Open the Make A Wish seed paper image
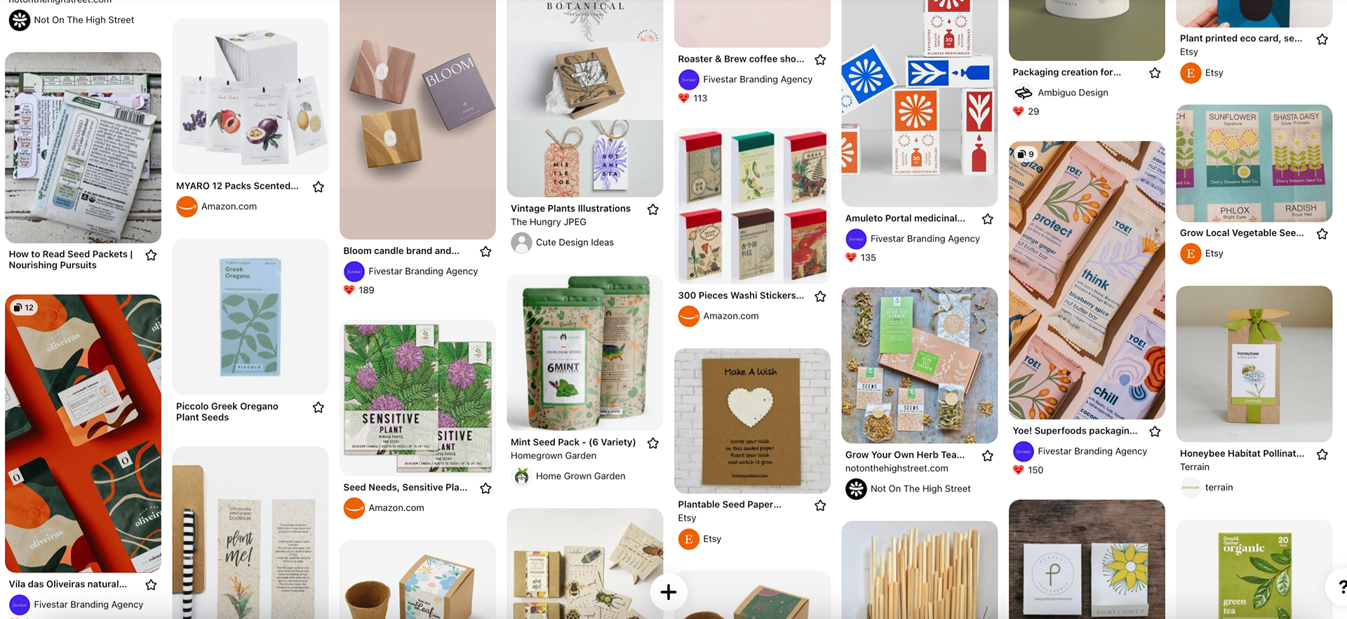Image resolution: width=1347 pixels, height=619 pixels. click(x=752, y=421)
